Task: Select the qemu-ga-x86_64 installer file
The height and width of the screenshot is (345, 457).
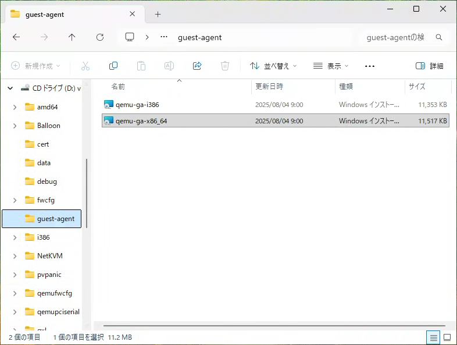Action: coord(276,121)
